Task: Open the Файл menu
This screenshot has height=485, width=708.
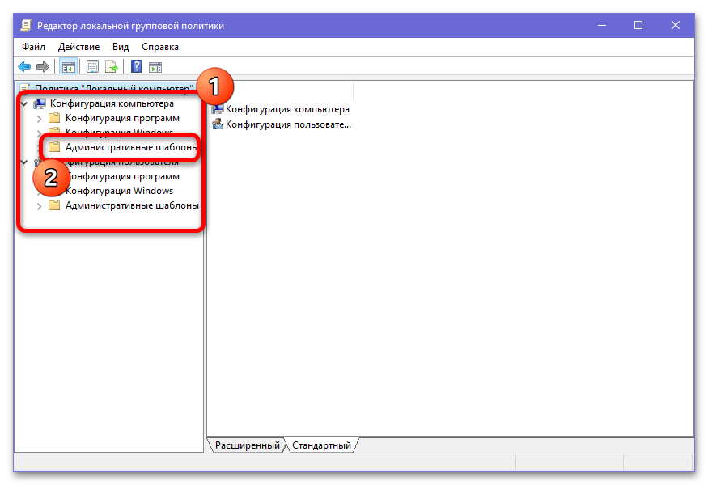Action: [33, 47]
